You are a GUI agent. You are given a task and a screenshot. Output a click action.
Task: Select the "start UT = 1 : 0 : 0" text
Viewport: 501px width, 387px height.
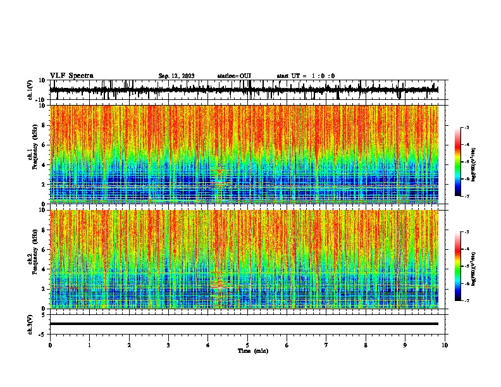pos(306,76)
